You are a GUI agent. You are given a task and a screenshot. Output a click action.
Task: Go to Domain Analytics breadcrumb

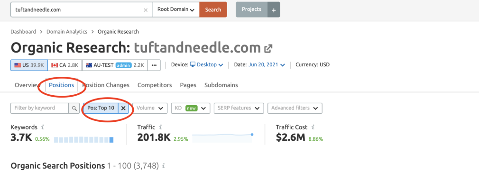click(67, 32)
